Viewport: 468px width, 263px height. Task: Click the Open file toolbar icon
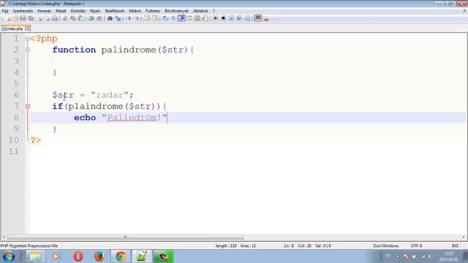click(x=15, y=18)
